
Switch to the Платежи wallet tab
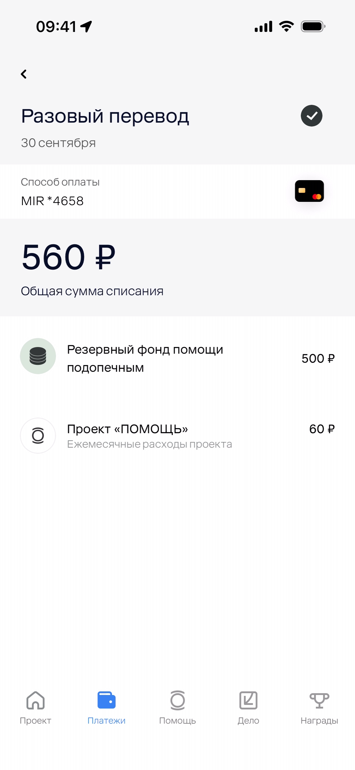click(106, 706)
